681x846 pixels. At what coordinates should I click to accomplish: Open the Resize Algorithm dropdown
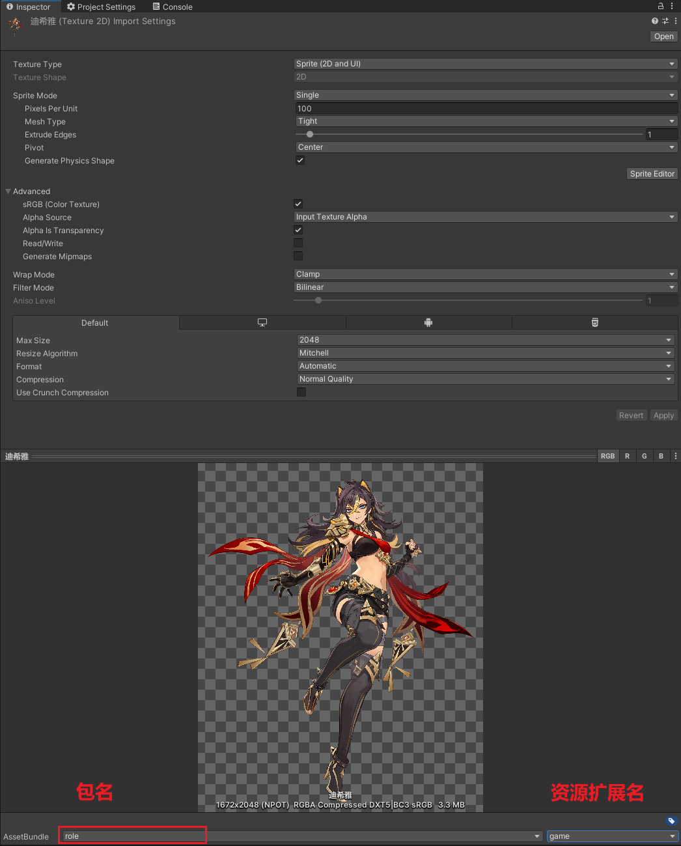tap(486, 353)
